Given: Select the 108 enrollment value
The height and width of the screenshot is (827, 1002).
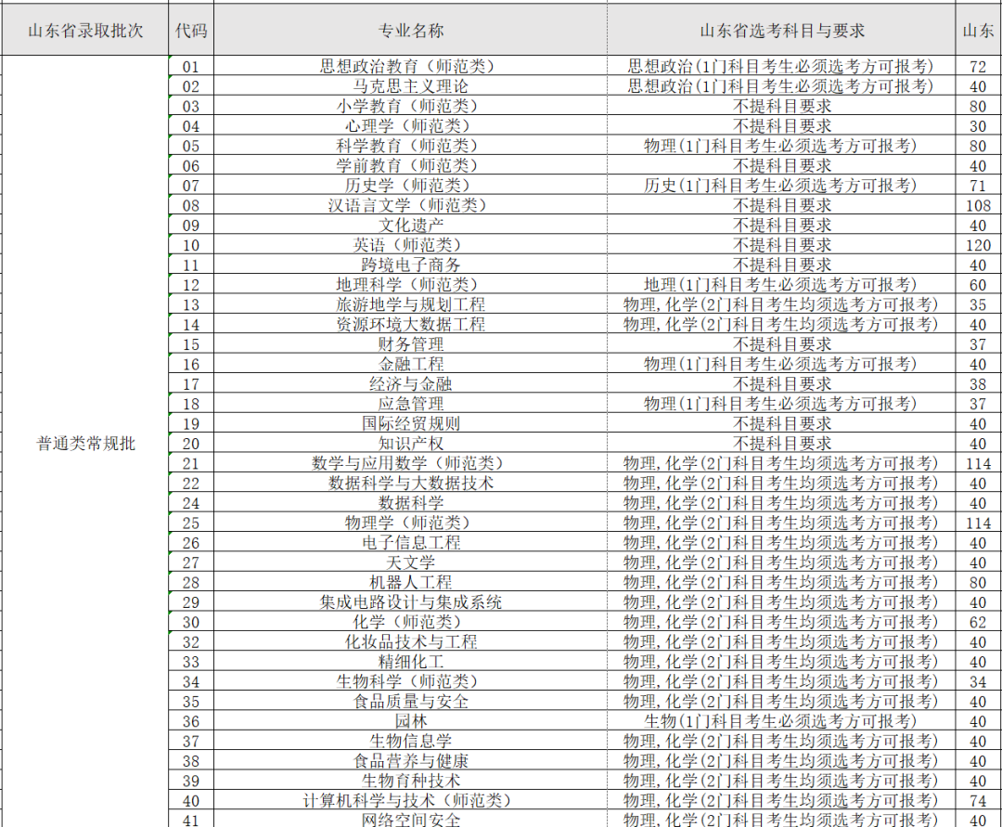Looking at the screenshot, I should (979, 204).
